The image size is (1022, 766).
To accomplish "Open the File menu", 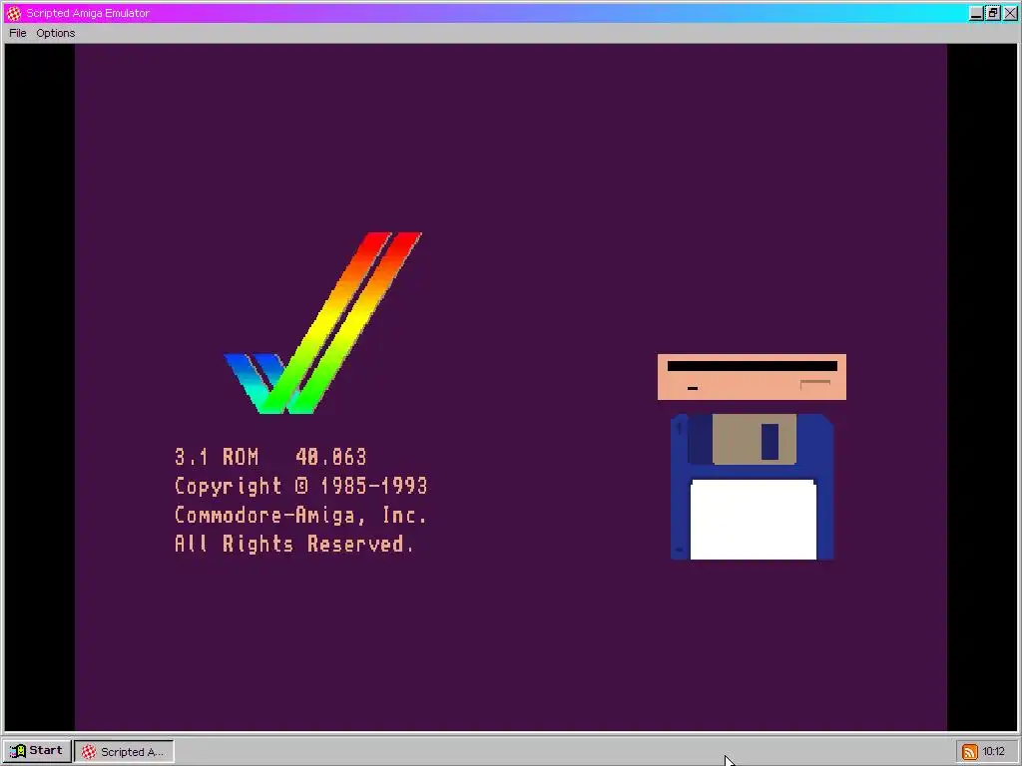I will coord(18,33).
